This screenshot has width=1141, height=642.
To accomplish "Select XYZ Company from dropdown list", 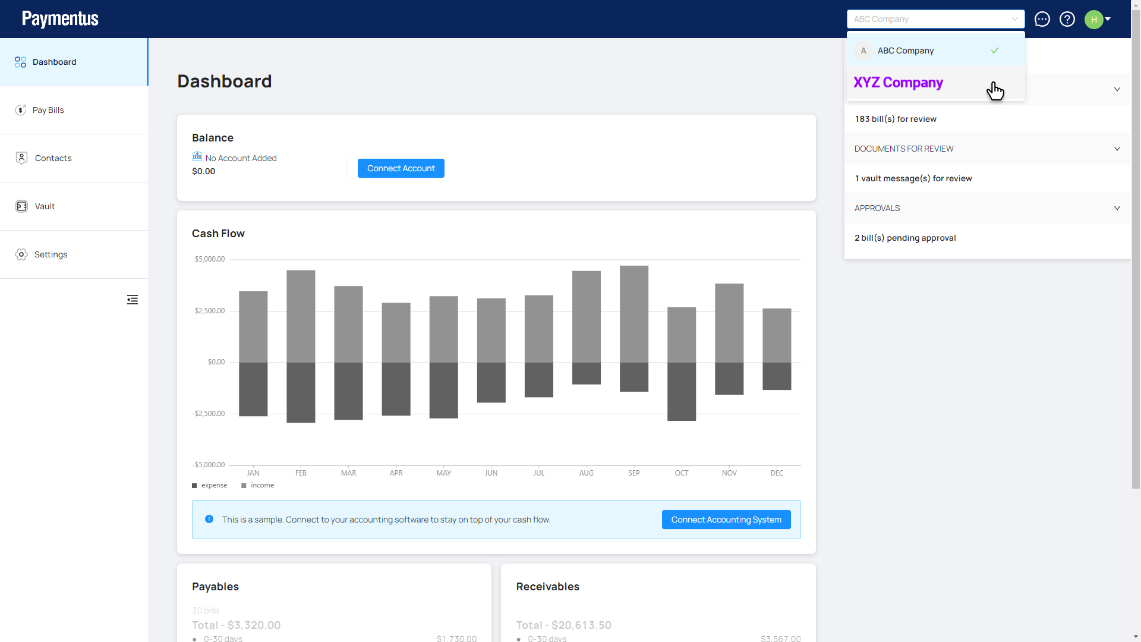I will pyautogui.click(x=899, y=83).
